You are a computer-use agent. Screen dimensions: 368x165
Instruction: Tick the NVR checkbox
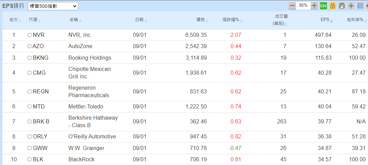pyautogui.click(x=29, y=35)
